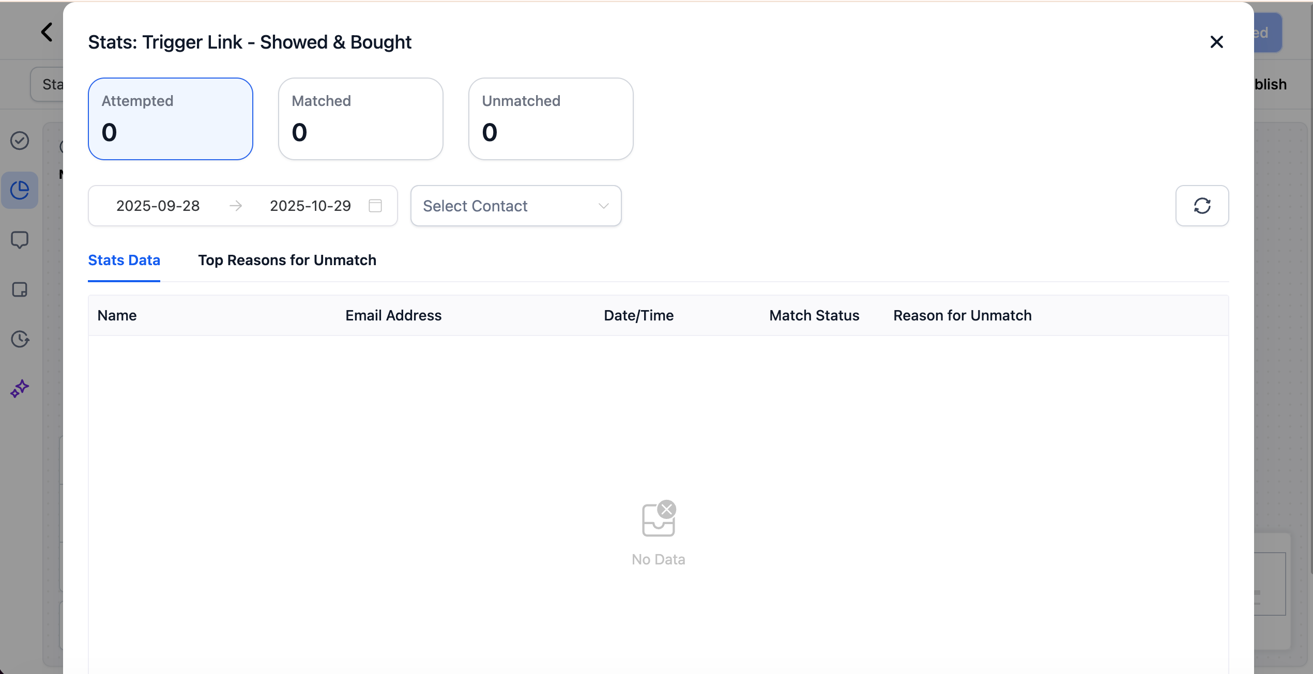1313x674 pixels.
Task: Click the end date 2025-10-29 field
Action: (x=310, y=206)
